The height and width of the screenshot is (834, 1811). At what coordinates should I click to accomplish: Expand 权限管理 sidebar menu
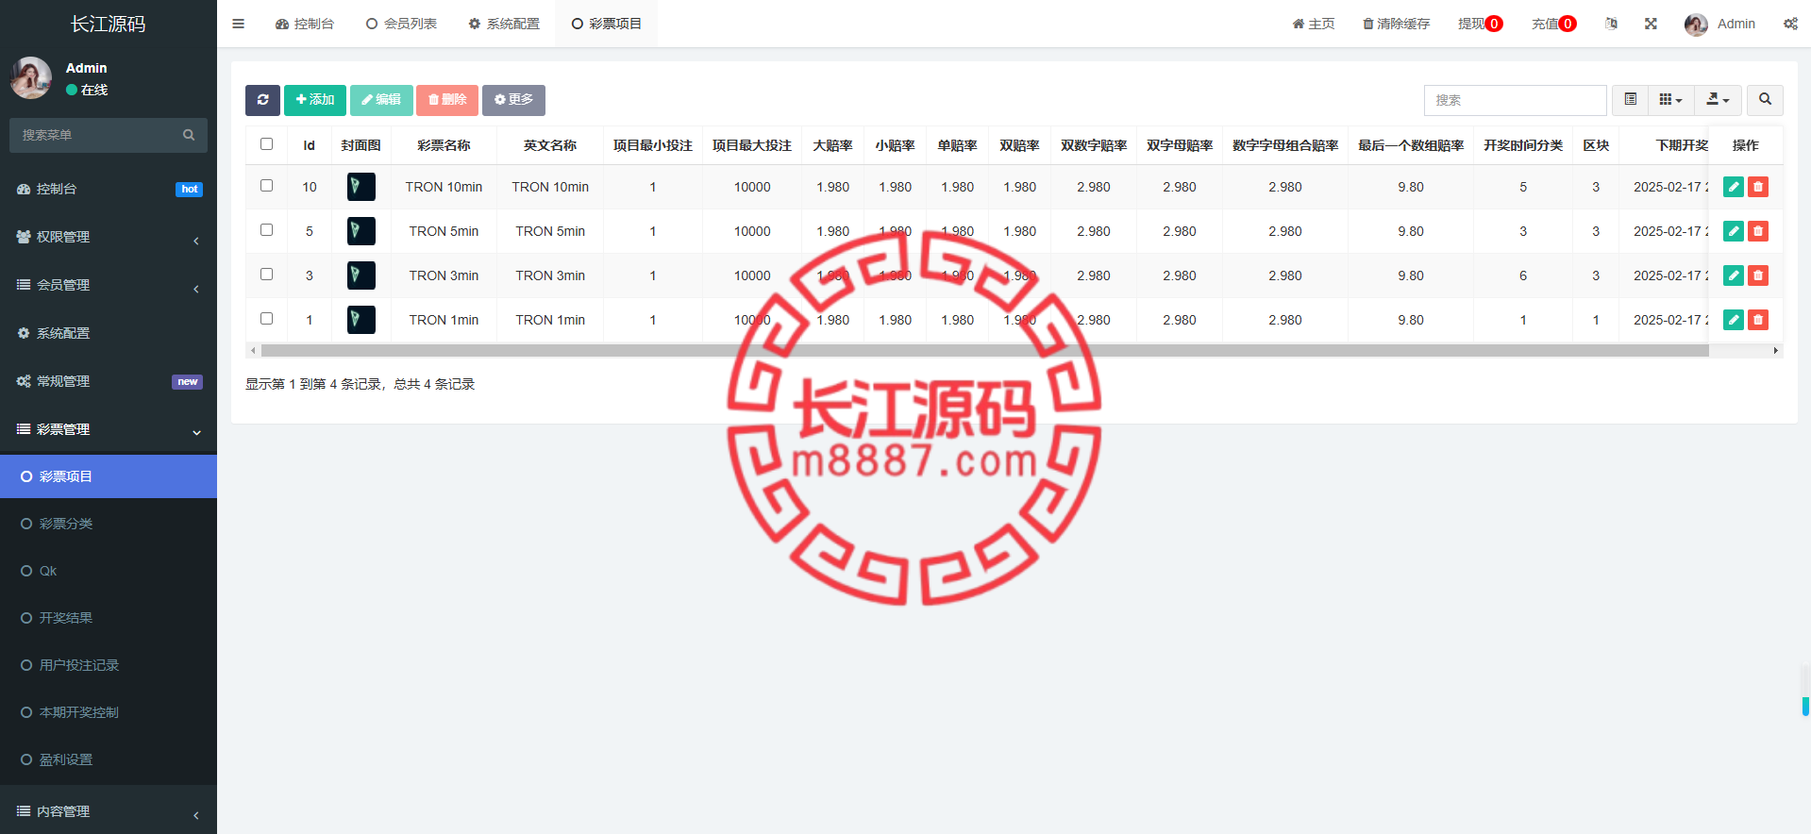(109, 237)
